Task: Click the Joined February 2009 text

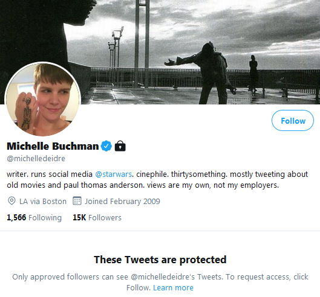Action: point(122,201)
